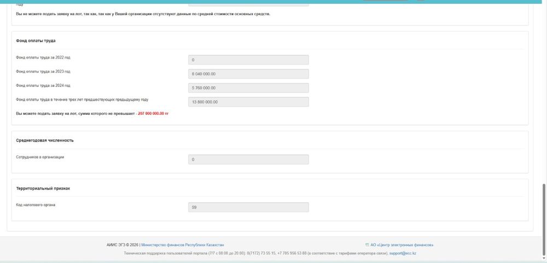547x263 pixels.
Task: Click the 2022 payroll fund field
Action: click(x=248, y=60)
